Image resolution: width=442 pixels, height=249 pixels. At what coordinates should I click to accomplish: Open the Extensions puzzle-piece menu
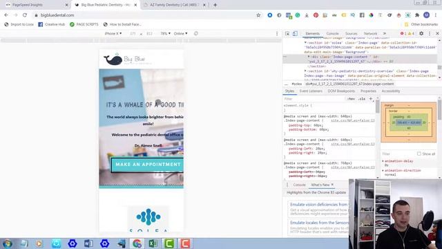[x=417, y=15]
